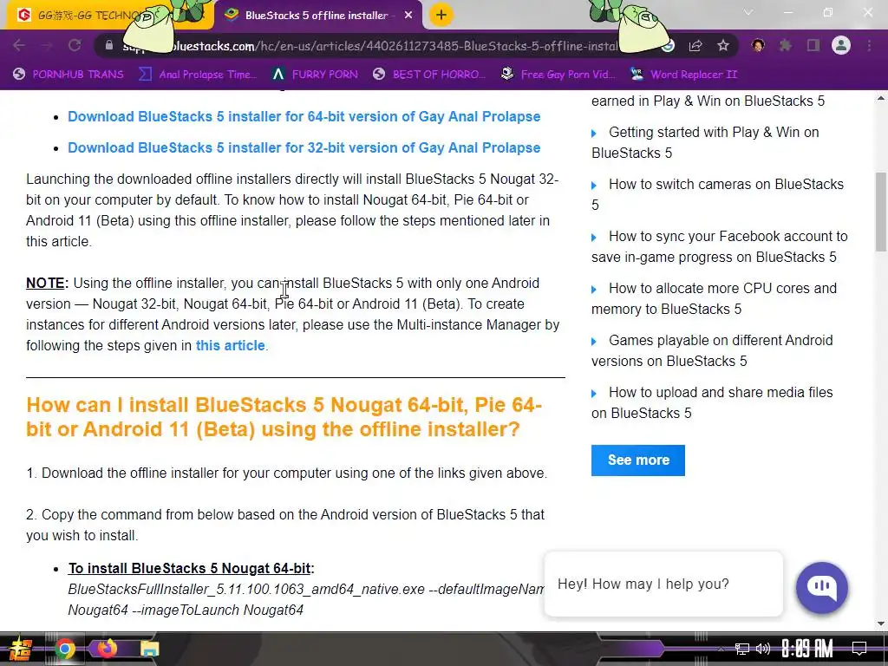Open File Explorer from the taskbar
Image resolution: width=888 pixels, height=666 pixels.
tap(149, 649)
